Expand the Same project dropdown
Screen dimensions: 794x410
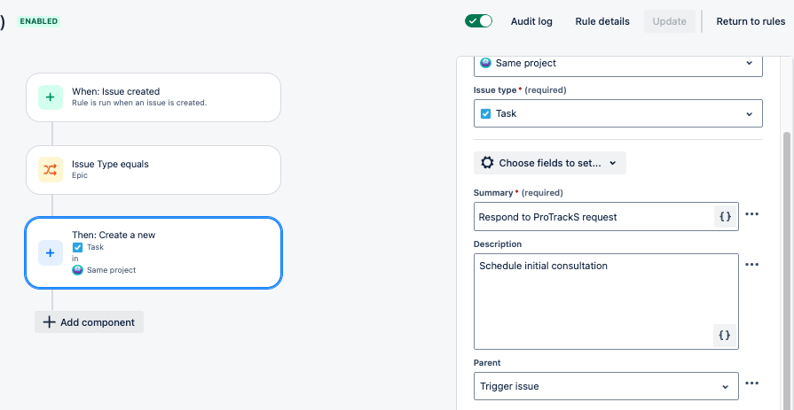(617, 64)
